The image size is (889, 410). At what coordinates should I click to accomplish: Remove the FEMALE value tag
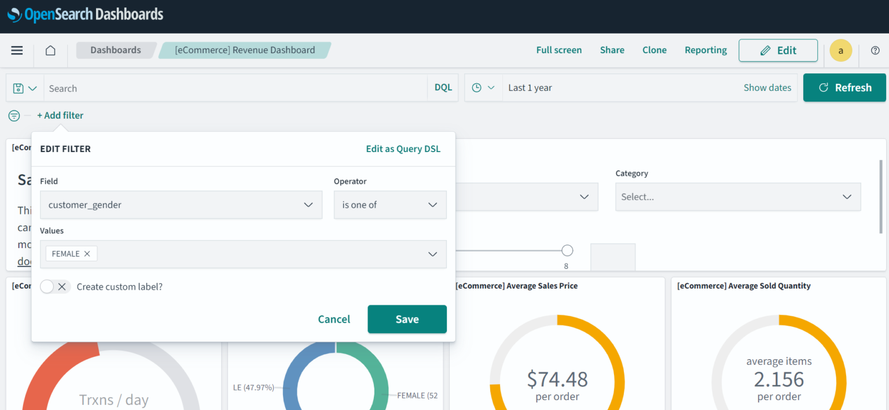point(87,254)
